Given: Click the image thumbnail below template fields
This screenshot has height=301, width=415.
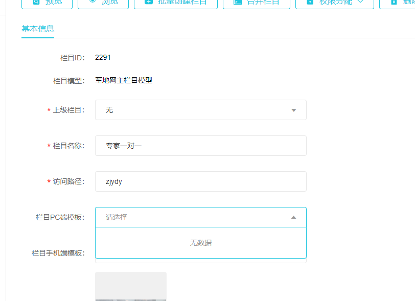Looking at the screenshot, I should 131,287.
